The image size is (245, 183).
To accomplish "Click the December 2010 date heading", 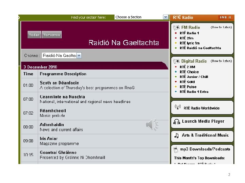I will [x=40, y=67].
